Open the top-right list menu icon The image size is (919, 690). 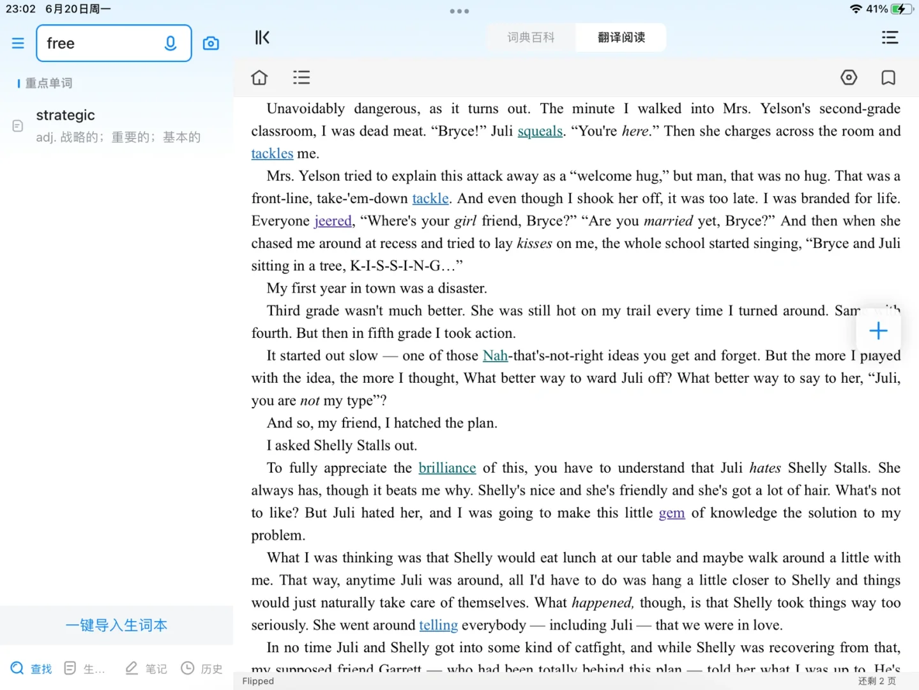[x=890, y=38]
